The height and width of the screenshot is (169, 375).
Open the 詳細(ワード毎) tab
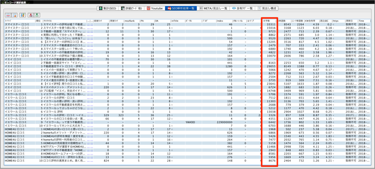pyautogui.click(x=131, y=8)
